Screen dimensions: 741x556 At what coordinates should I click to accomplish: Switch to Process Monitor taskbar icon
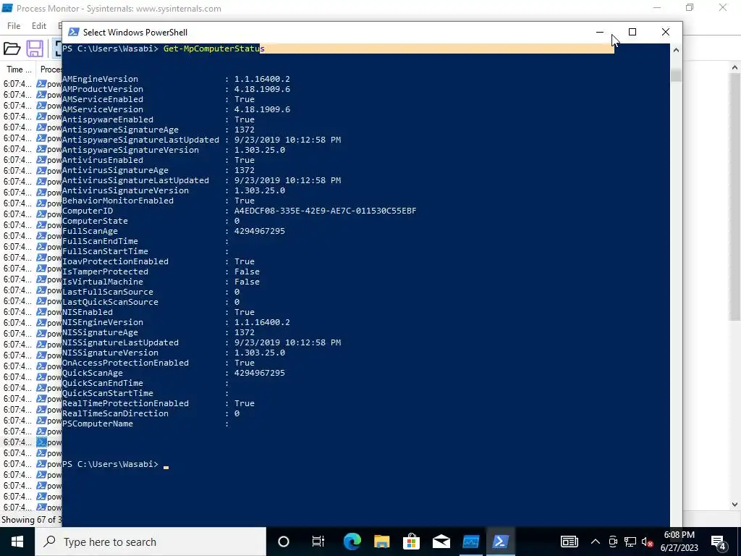[470, 542]
